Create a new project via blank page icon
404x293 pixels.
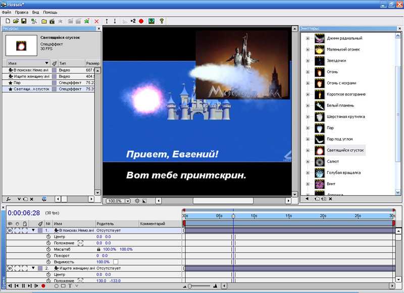8,21
